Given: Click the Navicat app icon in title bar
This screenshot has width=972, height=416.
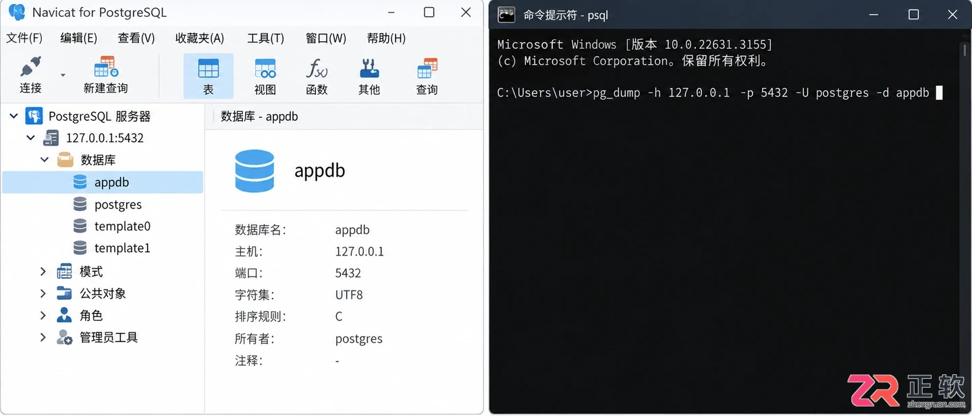Looking at the screenshot, I should pyautogui.click(x=16, y=12).
